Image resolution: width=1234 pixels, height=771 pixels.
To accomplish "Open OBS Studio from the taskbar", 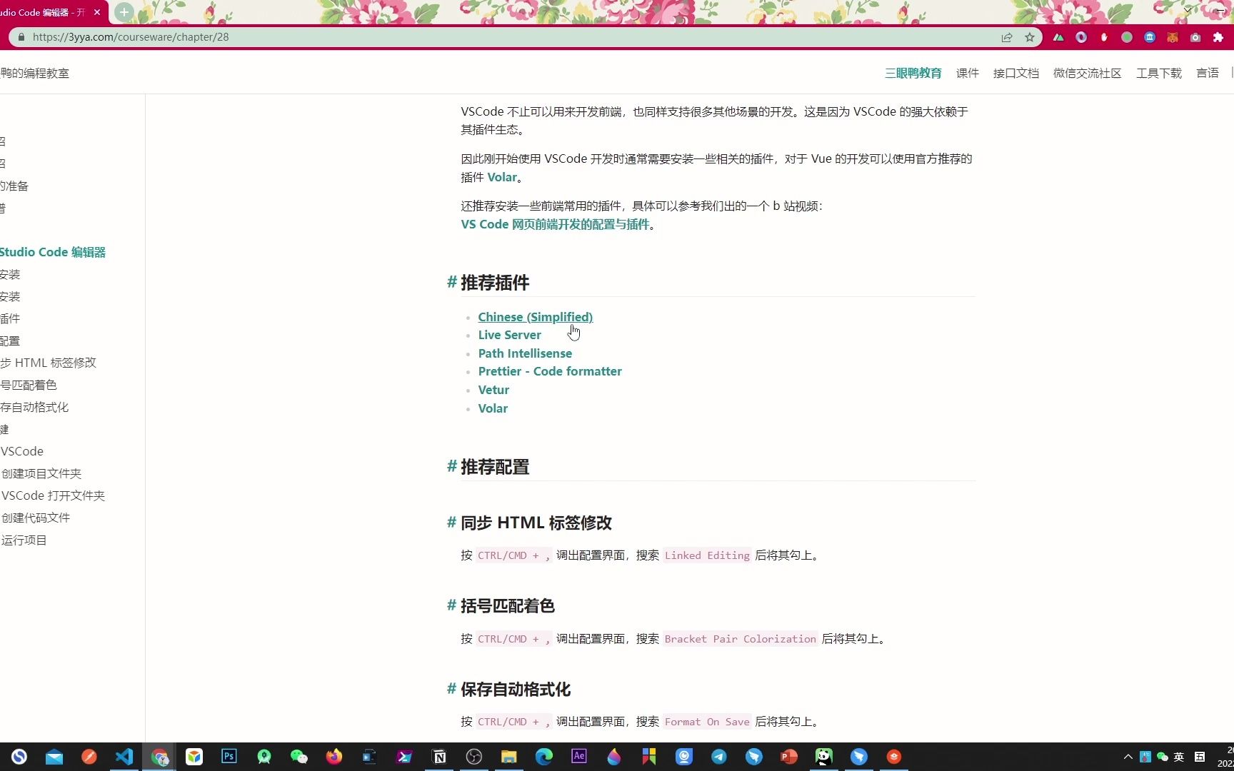I will pyautogui.click(x=474, y=757).
